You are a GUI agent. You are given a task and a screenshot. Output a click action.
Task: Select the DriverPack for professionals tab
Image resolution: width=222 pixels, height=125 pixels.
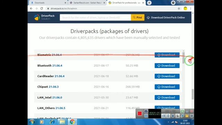(126, 3)
